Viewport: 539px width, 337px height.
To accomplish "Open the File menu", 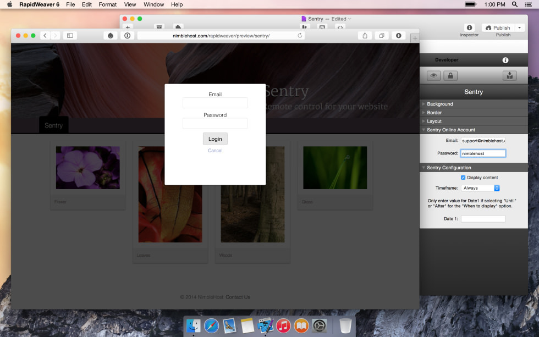I will click(x=70, y=4).
